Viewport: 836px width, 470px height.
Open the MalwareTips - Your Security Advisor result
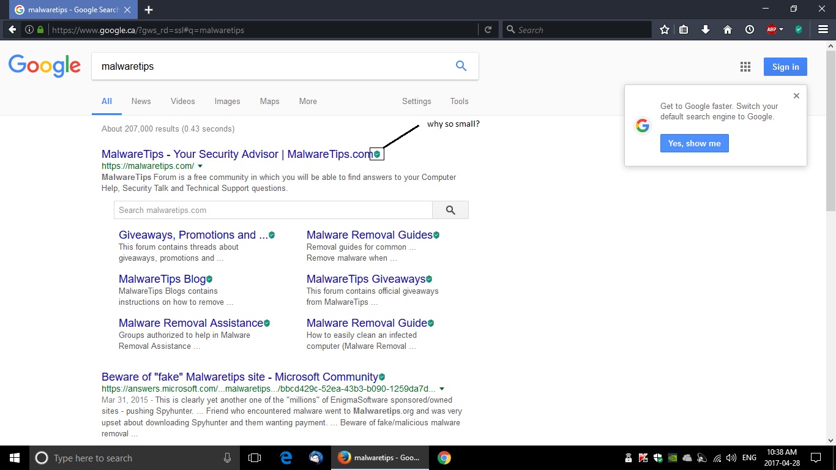237,154
